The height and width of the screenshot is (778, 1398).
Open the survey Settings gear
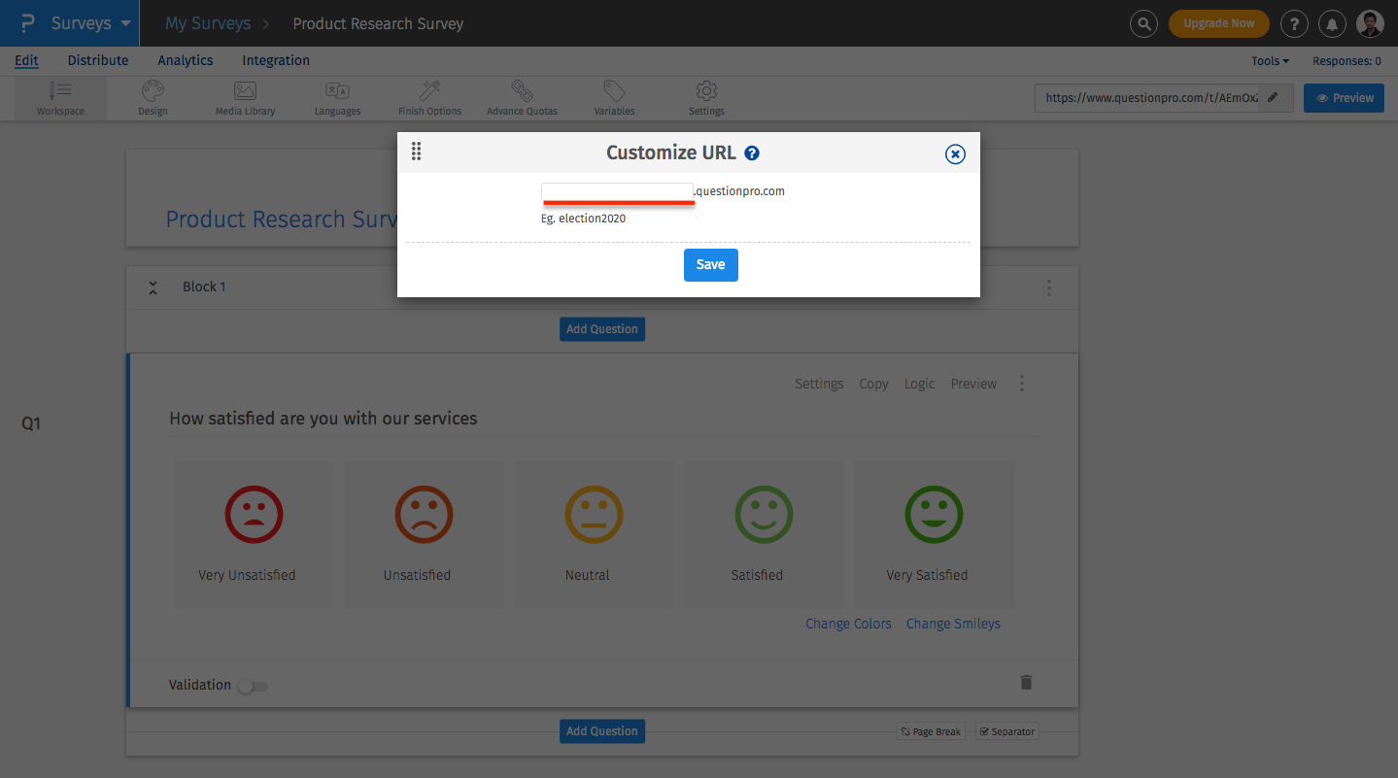coord(705,97)
